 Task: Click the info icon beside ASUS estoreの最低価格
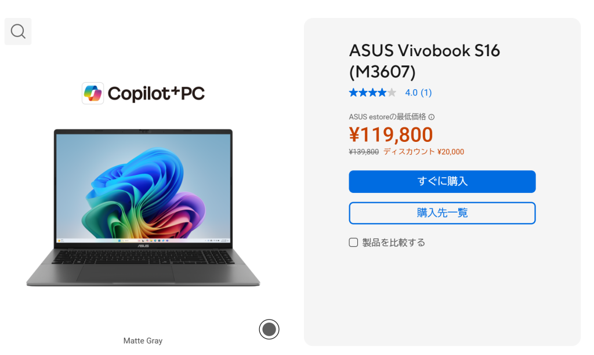pos(431,117)
